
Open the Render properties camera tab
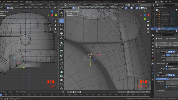(153, 43)
